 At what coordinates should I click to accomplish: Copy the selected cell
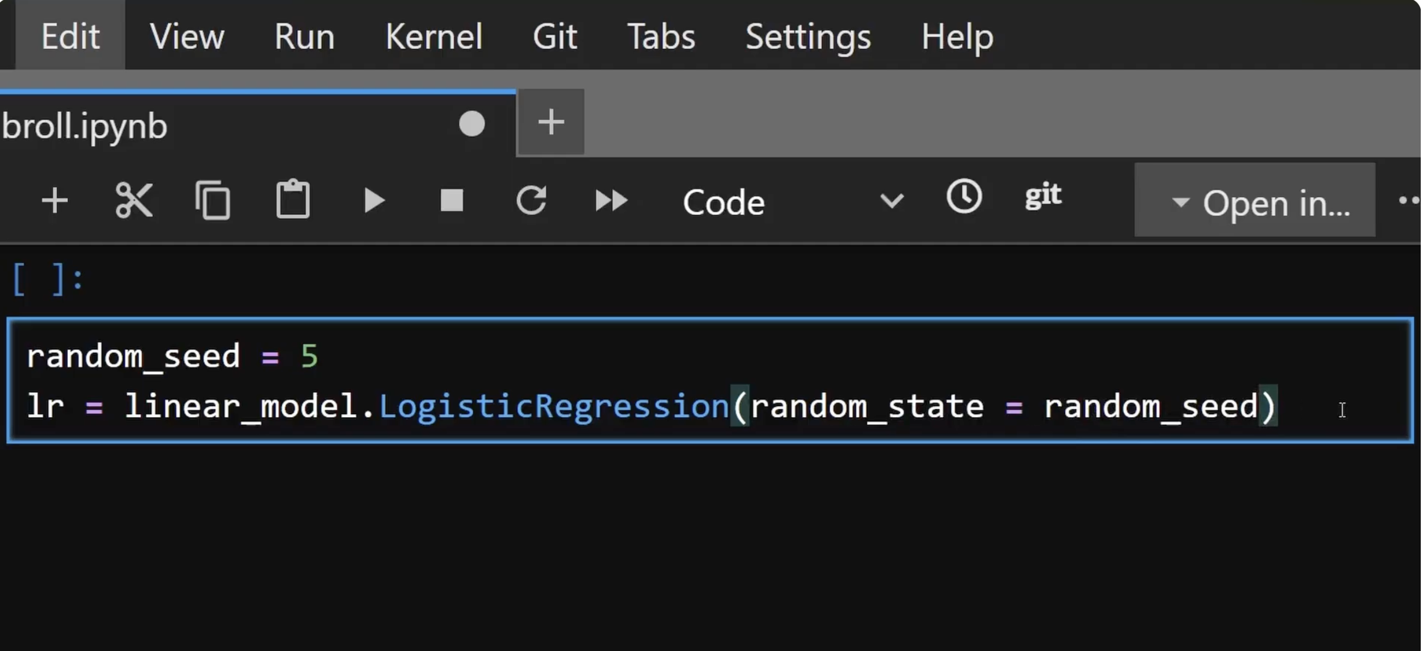click(213, 201)
